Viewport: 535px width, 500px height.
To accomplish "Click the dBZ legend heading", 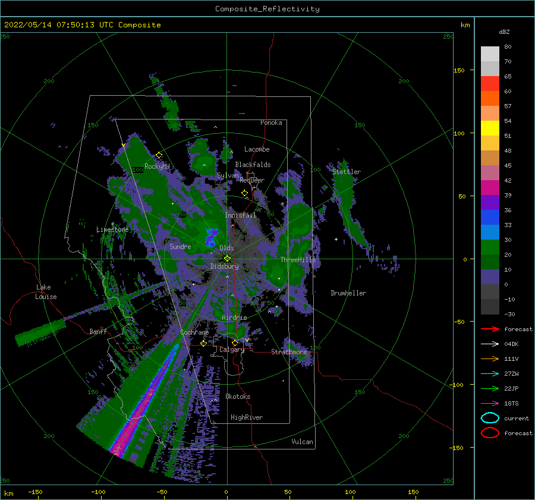I will (x=504, y=32).
